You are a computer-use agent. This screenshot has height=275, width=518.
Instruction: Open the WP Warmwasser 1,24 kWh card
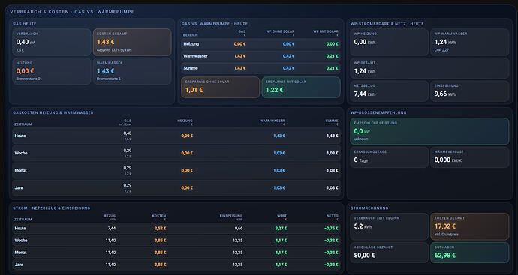tap(470, 42)
